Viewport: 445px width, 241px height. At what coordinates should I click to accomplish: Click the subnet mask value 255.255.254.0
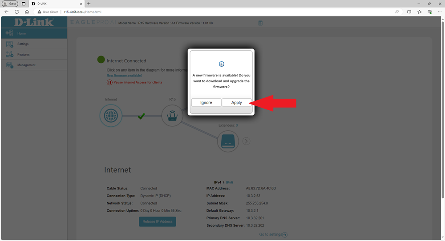coord(257,203)
